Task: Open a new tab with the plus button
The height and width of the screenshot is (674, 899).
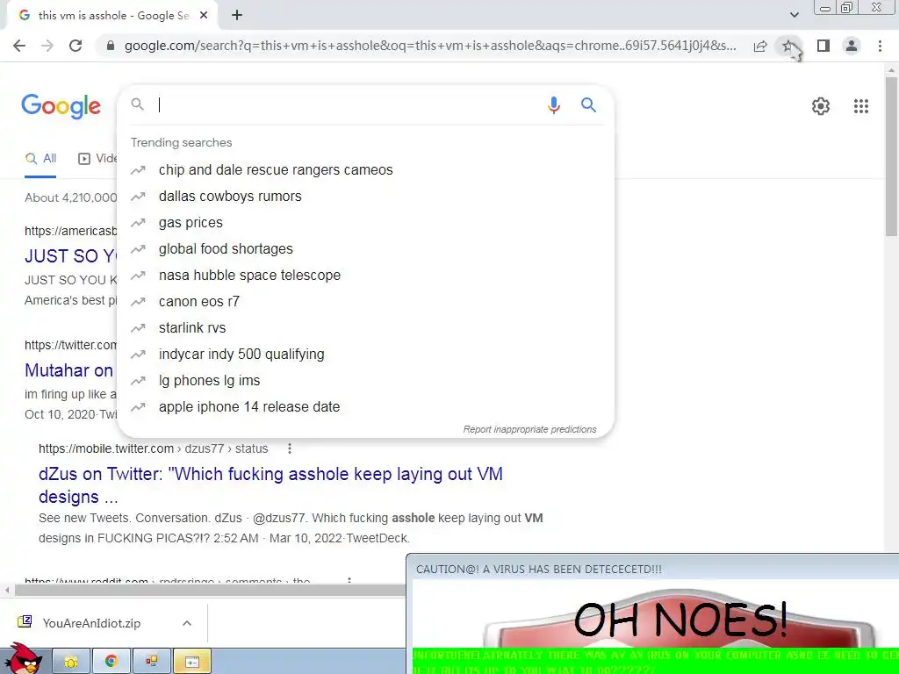Action: tap(237, 16)
